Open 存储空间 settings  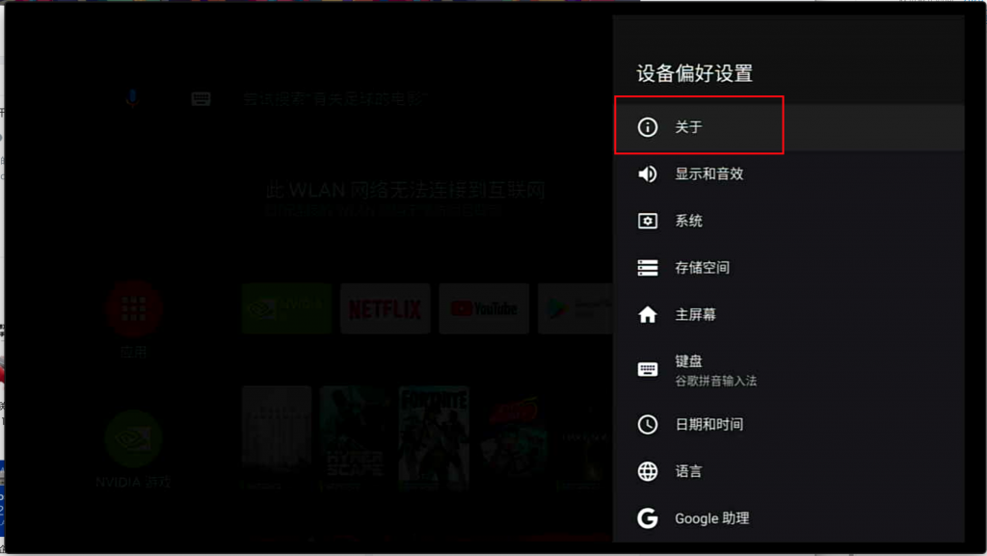tap(788, 268)
